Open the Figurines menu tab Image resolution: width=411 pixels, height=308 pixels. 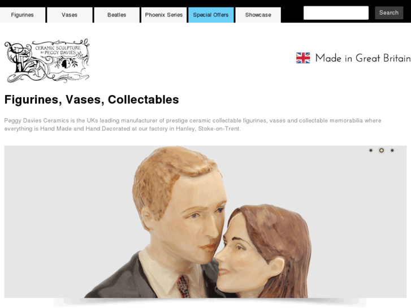[x=22, y=15]
